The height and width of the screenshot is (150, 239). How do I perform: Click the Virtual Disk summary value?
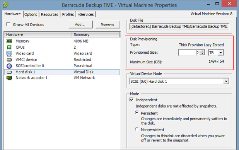(84, 72)
